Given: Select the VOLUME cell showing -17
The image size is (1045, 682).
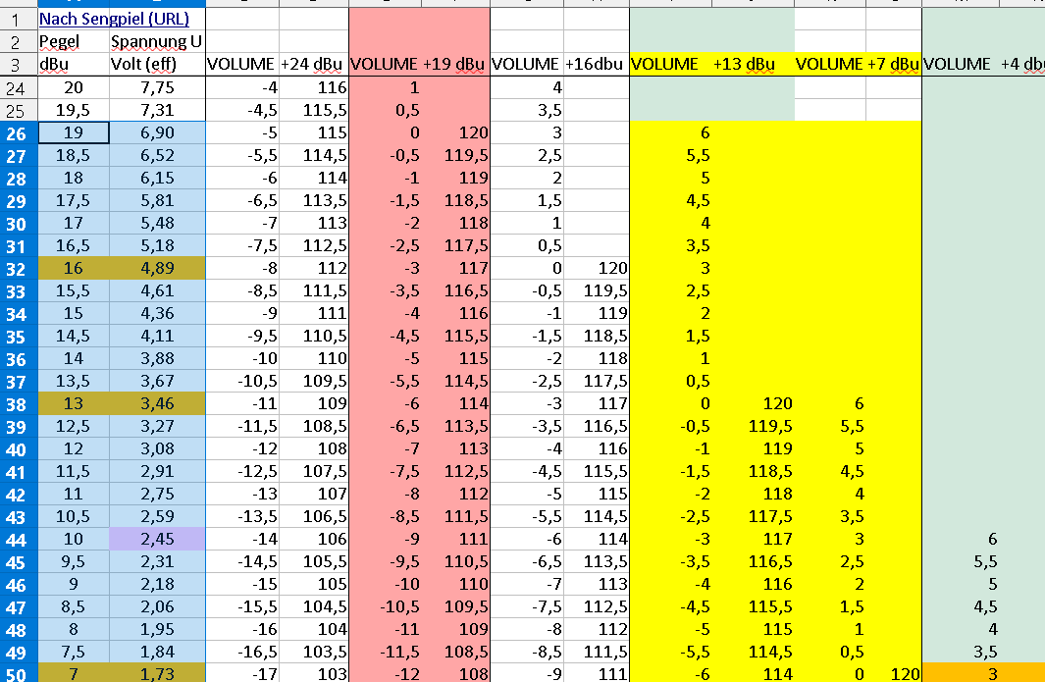Looking at the screenshot, I should [242, 673].
